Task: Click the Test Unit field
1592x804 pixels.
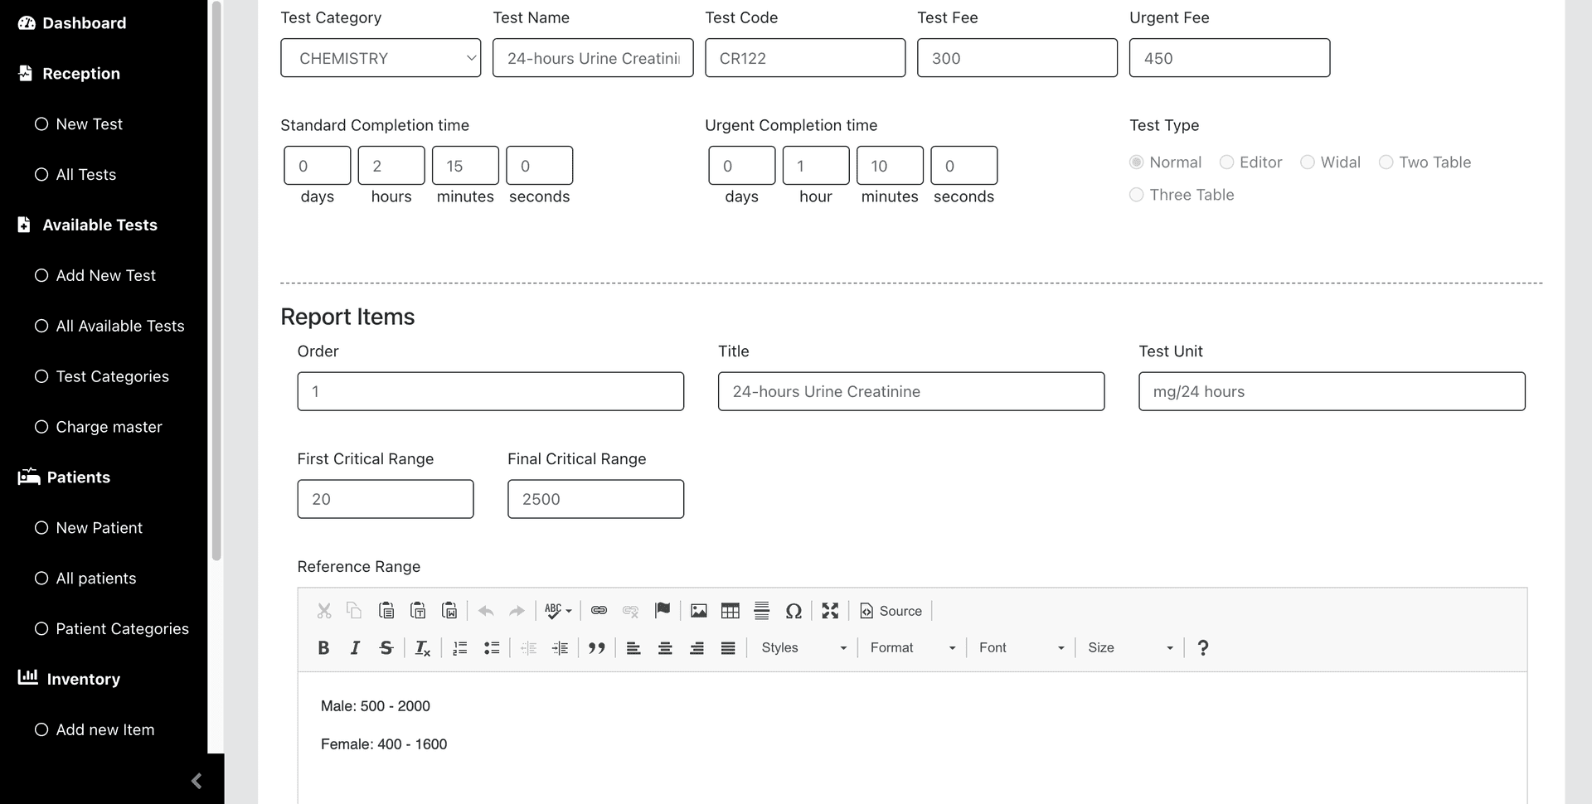Action: pos(1332,391)
